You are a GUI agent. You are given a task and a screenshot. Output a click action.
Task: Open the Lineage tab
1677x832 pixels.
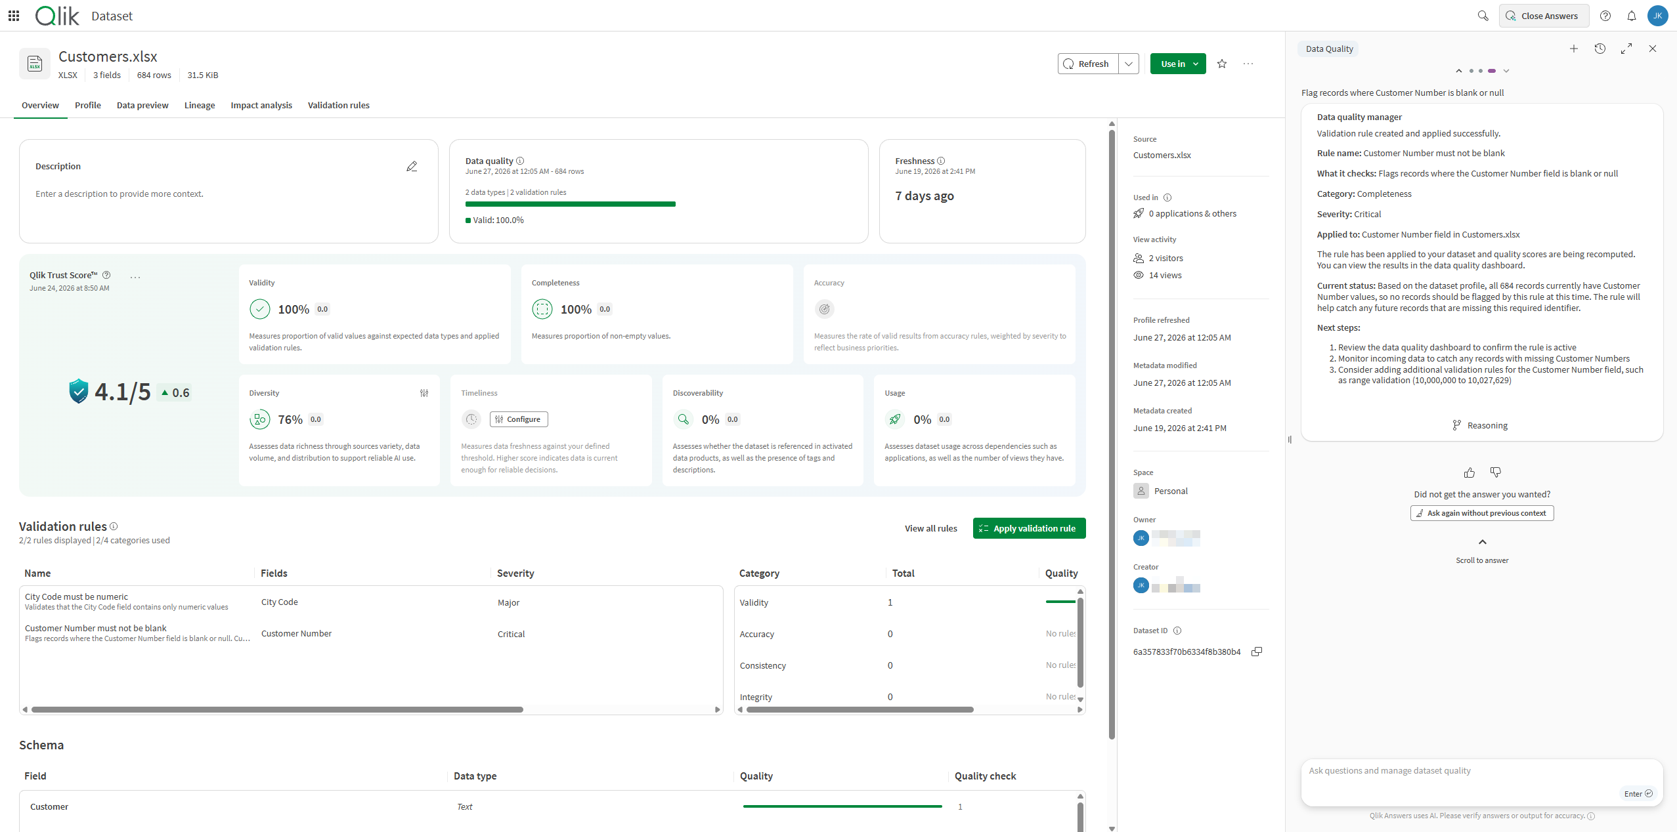pos(200,105)
